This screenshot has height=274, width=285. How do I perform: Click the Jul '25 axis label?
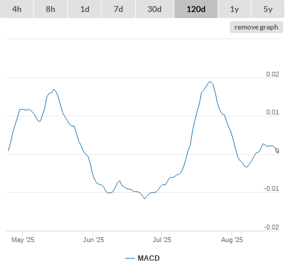[x=162, y=240]
